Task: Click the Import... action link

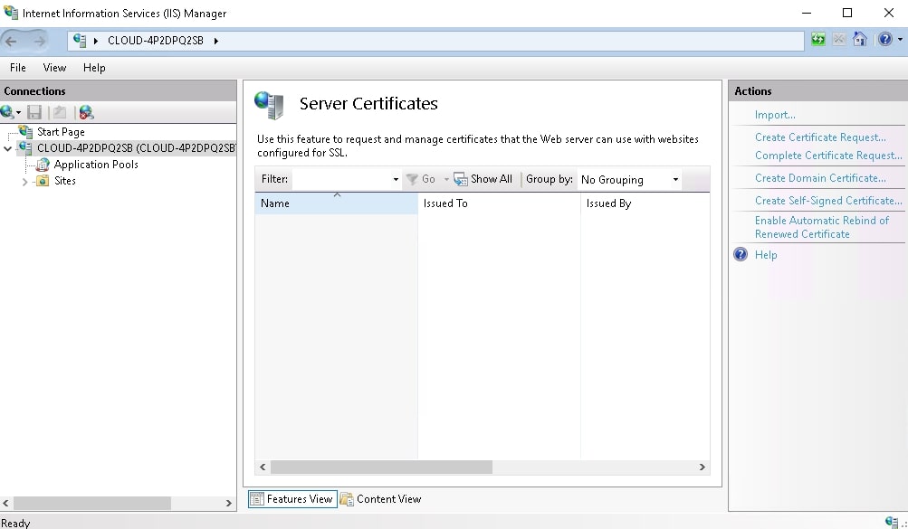Action: tap(775, 115)
